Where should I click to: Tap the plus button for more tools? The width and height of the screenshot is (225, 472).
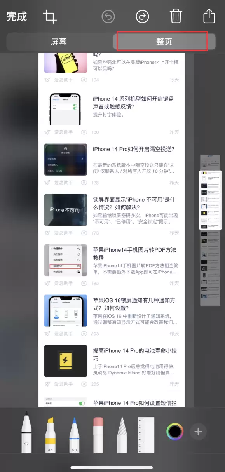coord(198,432)
